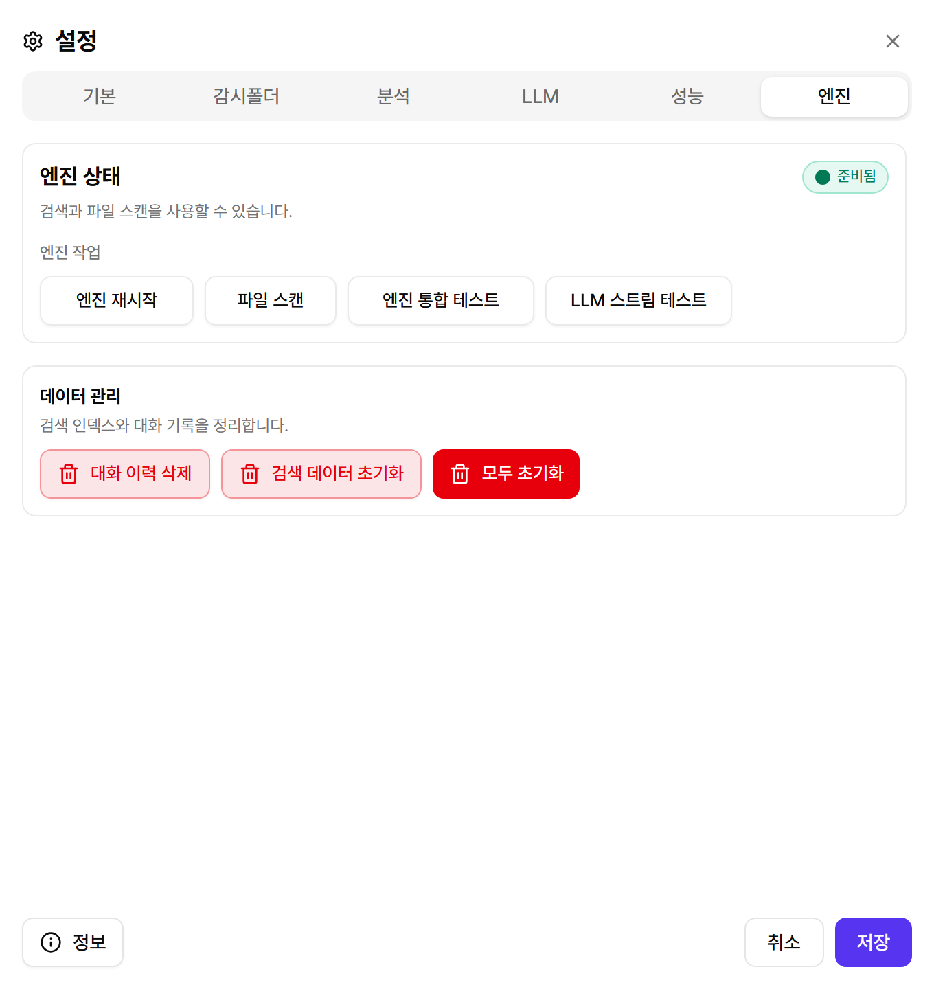Click trash icon on 검색 데이터 초기화
Screen dimensions: 934x989
(250, 474)
